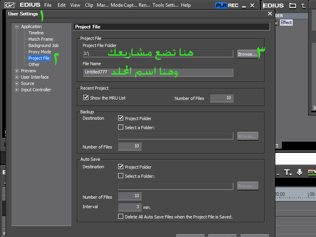Image resolution: width=316 pixels, height=237 pixels.
Task: Open the Marker menu
Action: (x=103, y=5)
